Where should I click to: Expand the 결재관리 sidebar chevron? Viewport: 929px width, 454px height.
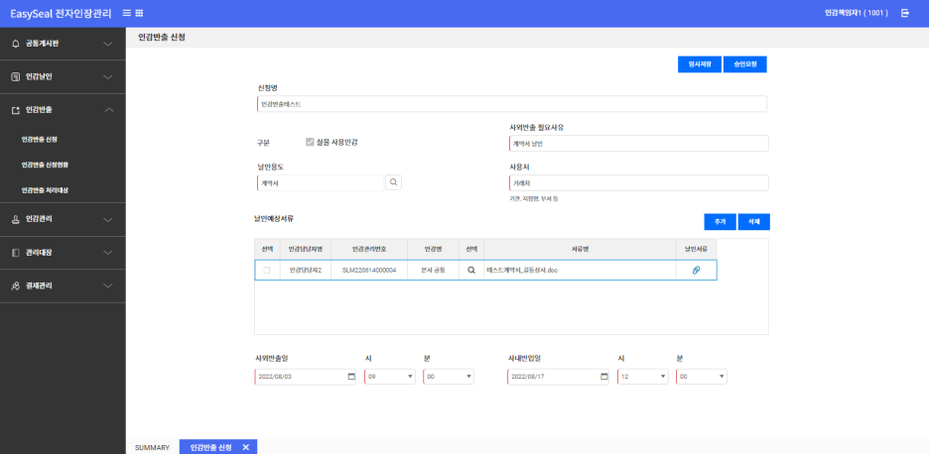point(108,285)
